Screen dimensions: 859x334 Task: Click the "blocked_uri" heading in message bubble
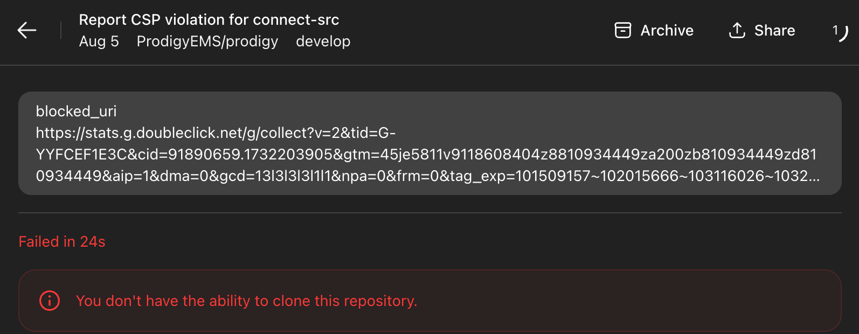pyautogui.click(x=76, y=111)
